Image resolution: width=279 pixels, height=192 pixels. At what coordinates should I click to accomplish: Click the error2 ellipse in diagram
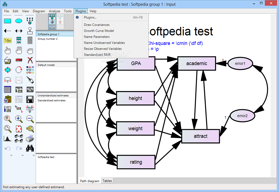coord(242,116)
